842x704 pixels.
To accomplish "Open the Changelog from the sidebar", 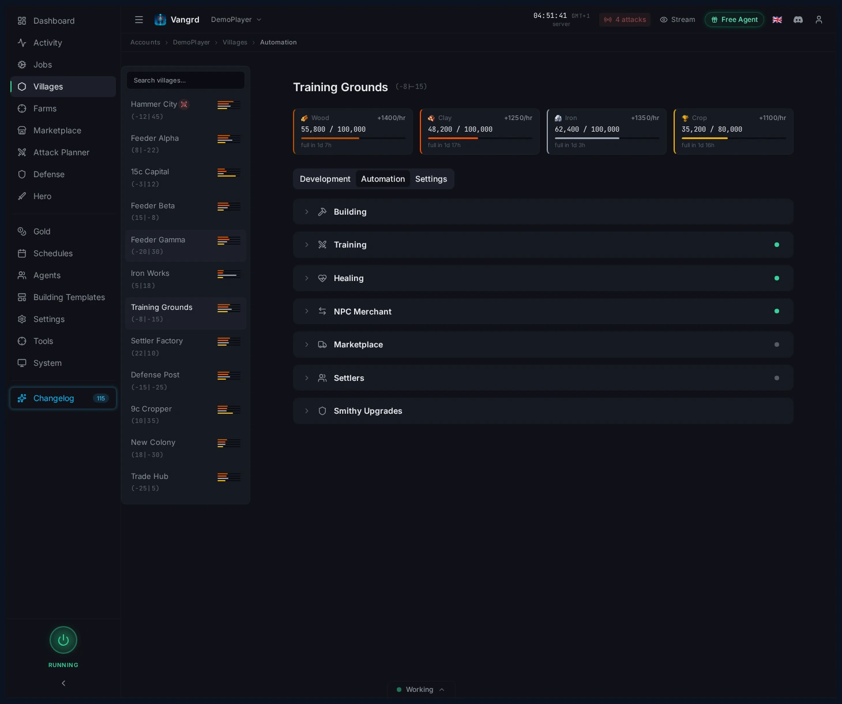I will pos(54,398).
